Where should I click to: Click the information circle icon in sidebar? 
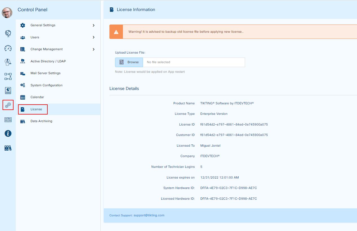click(8, 133)
